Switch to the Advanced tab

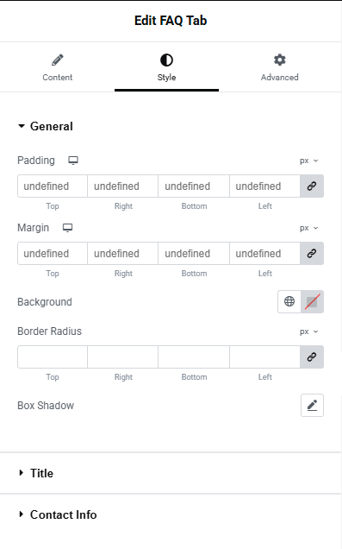point(279,67)
